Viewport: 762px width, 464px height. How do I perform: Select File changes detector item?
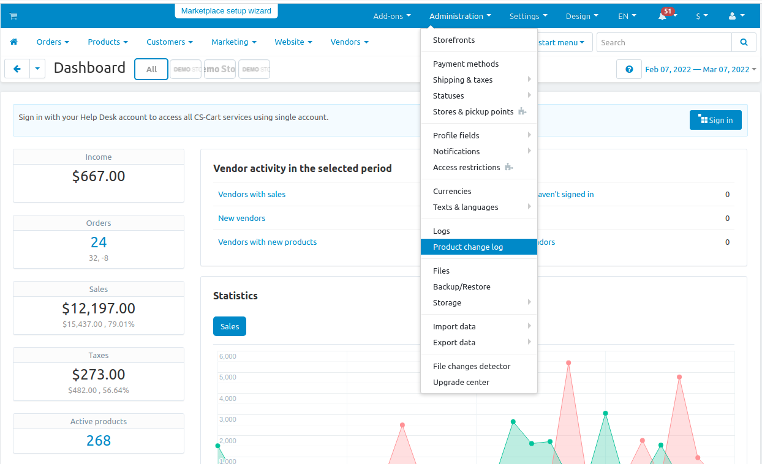(x=479, y=366)
